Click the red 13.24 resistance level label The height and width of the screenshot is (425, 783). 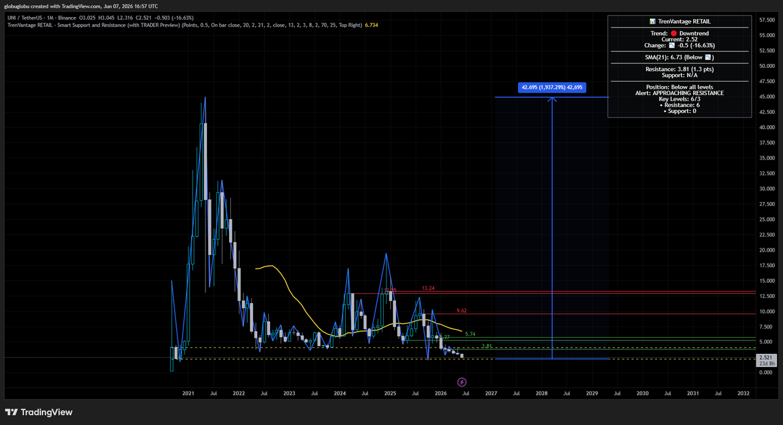point(428,287)
